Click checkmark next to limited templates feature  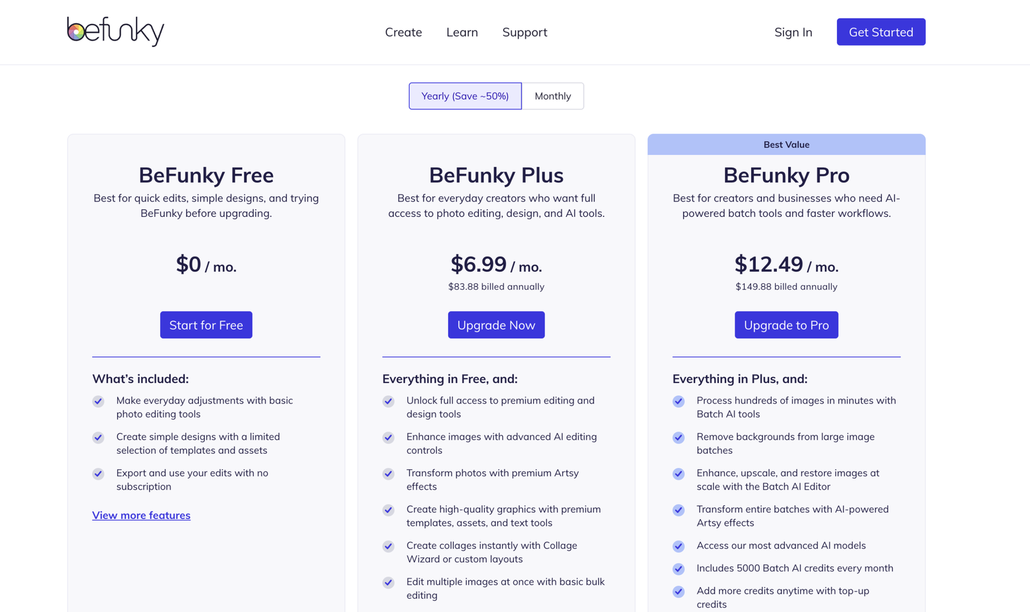98,438
